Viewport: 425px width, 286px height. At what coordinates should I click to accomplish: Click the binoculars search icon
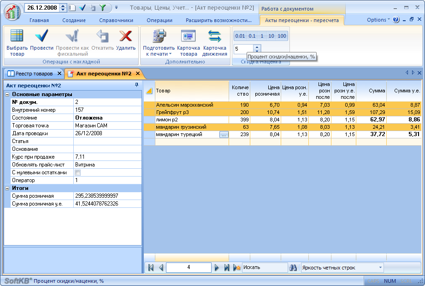(x=293, y=268)
